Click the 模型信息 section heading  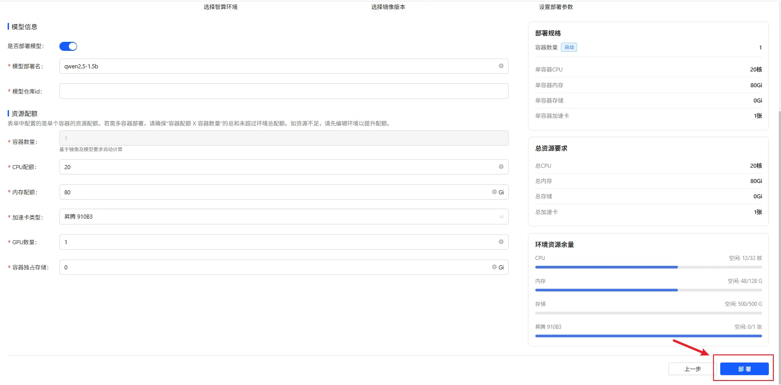[24, 27]
